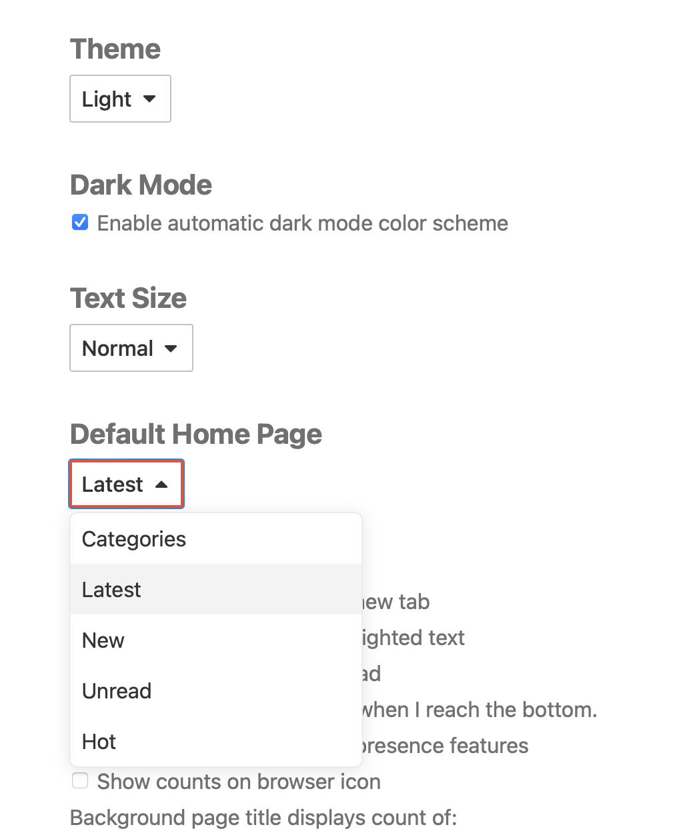Screen dimensions: 691x833
Task: Select Categories from home page list
Action: pyautogui.click(x=134, y=539)
